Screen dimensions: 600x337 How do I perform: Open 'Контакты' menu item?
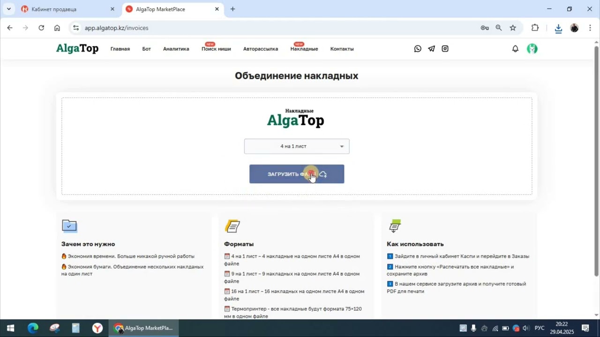pyautogui.click(x=342, y=49)
